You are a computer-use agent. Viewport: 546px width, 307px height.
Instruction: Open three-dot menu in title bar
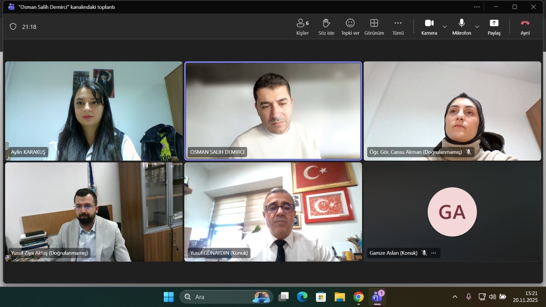(x=477, y=7)
